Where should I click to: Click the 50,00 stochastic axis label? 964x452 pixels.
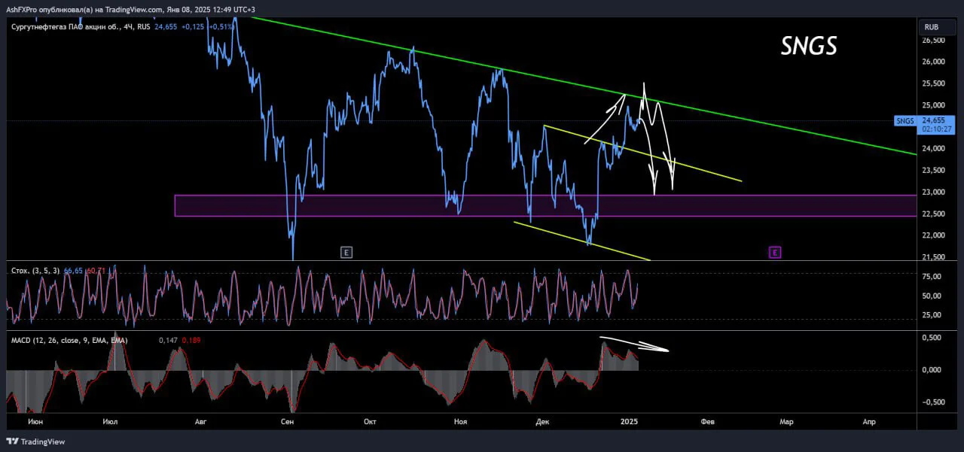click(932, 296)
